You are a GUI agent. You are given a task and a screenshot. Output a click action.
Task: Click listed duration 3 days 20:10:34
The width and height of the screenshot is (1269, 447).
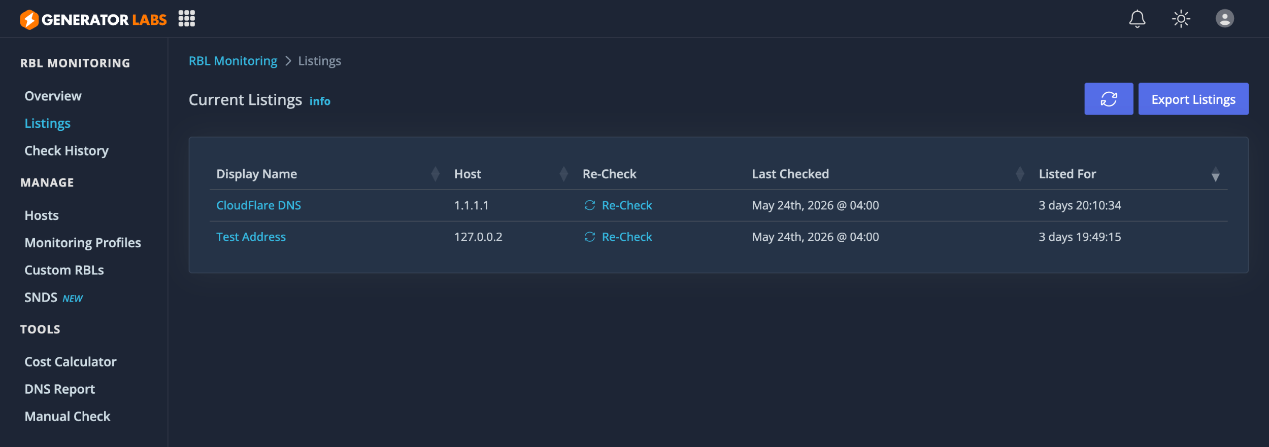[x=1080, y=205]
